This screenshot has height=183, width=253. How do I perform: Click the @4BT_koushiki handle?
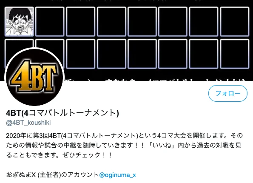(x=28, y=123)
